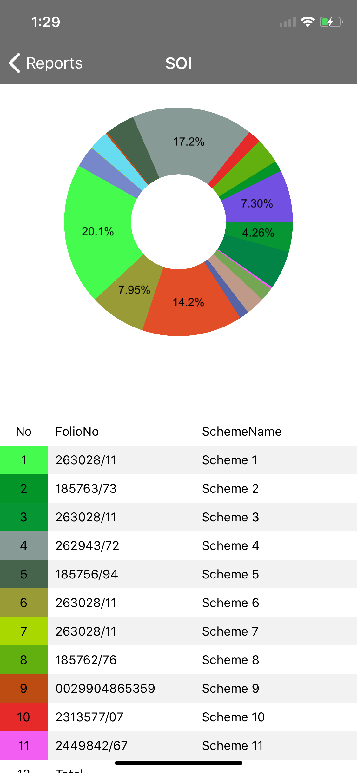
Task: Select folio 185763/73 for Scheme 2
Action: point(86,488)
